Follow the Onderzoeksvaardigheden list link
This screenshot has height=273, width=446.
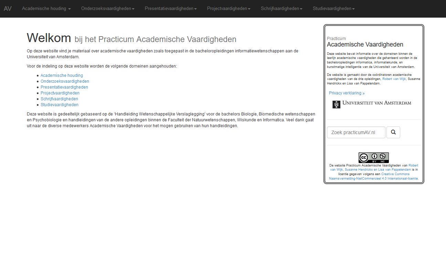[65, 81]
